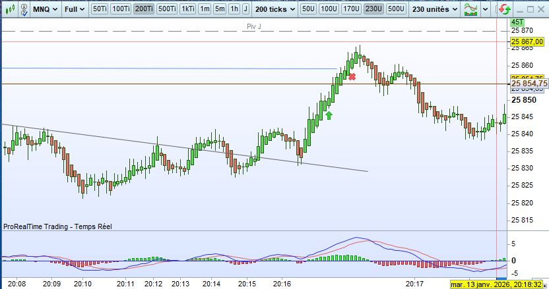Select the 500Ti timeframe
Viewport: 549px width, 289px height.
point(167,9)
